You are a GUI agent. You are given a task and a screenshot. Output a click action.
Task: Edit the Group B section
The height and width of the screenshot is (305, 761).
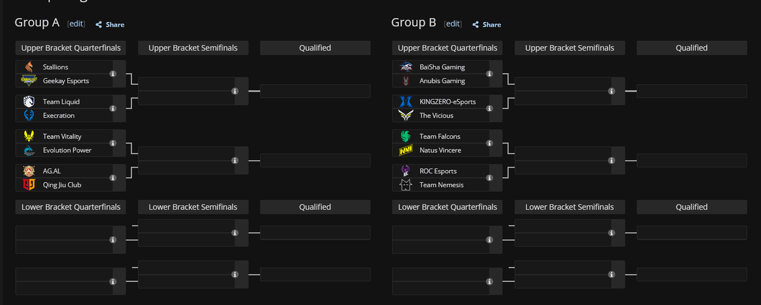tap(453, 24)
